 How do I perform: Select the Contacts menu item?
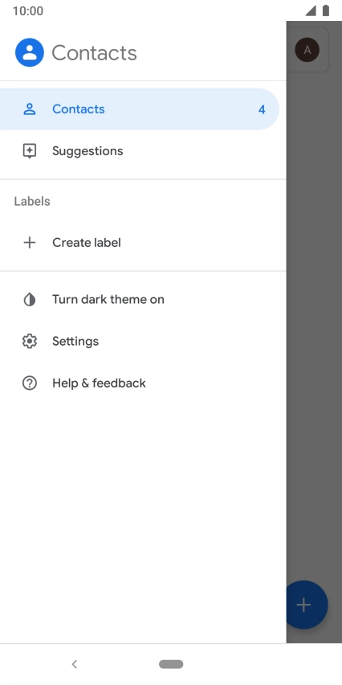[x=140, y=109]
